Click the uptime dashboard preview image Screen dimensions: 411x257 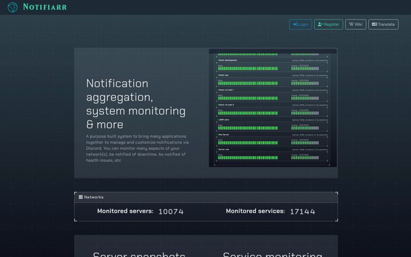coord(273,108)
